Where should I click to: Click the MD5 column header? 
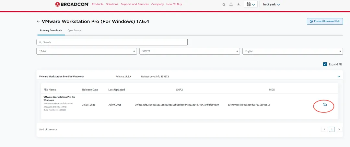pyautogui.click(x=272, y=89)
